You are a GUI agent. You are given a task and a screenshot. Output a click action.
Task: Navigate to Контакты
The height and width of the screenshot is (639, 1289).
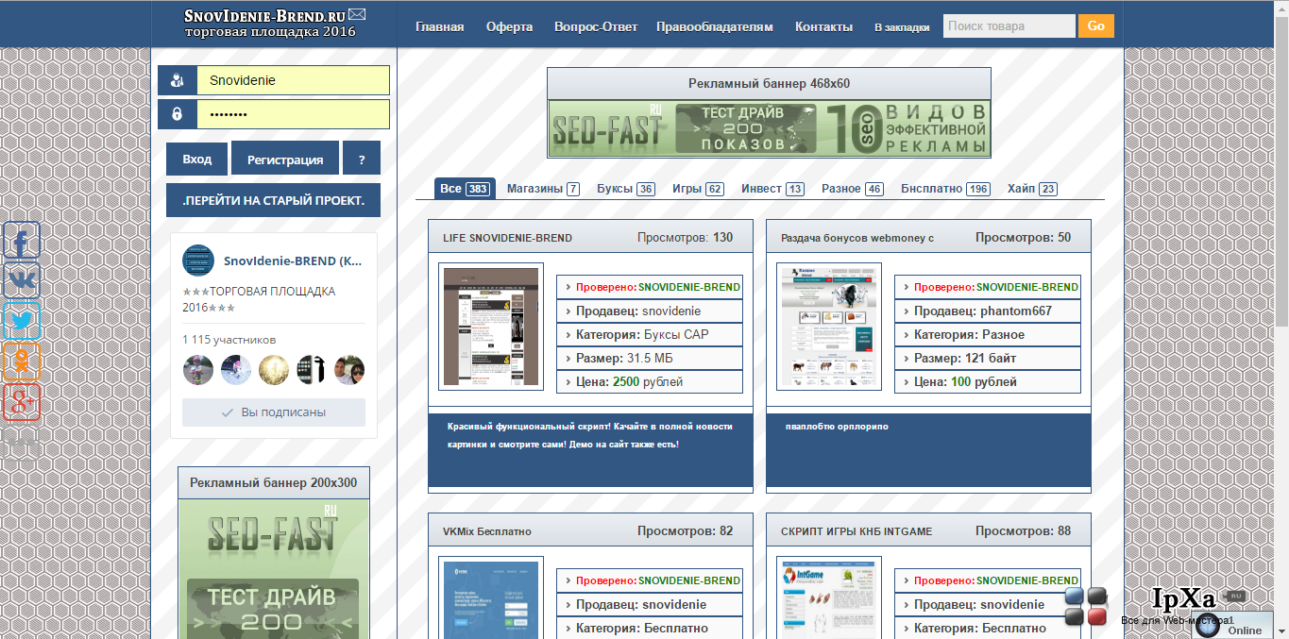click(x=823, y=26)
